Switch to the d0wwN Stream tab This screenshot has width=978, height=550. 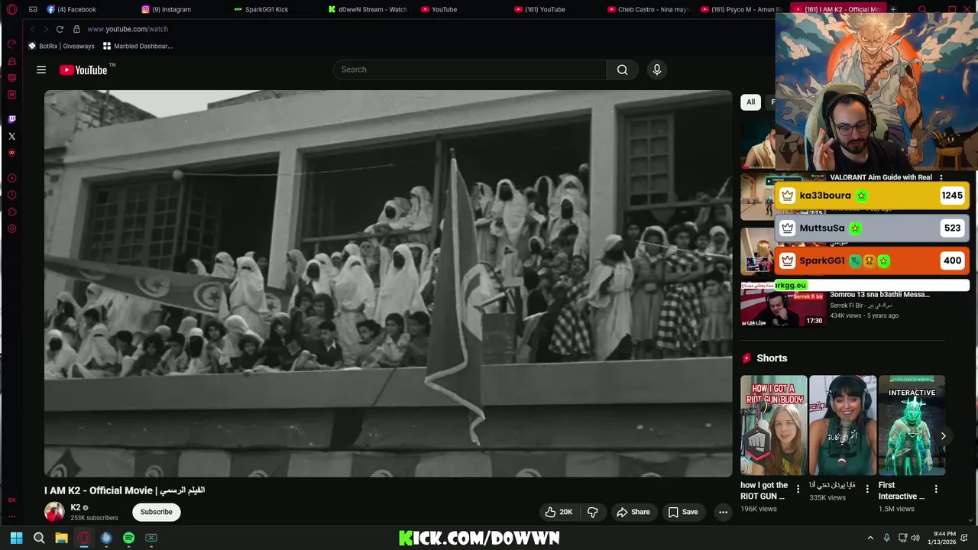pos(368,9)
